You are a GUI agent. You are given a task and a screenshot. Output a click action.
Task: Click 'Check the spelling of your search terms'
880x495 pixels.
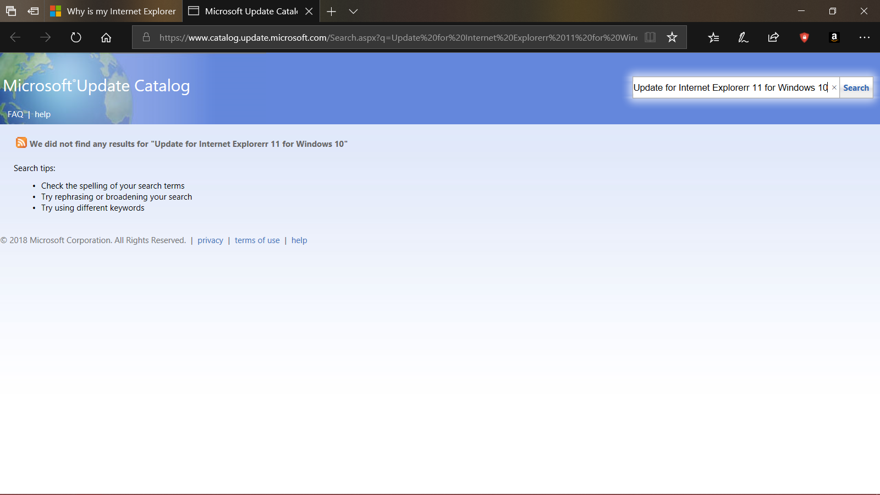click(113, 186)
